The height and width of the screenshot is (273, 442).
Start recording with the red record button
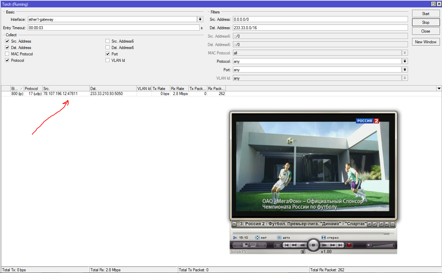pos(349,245)
